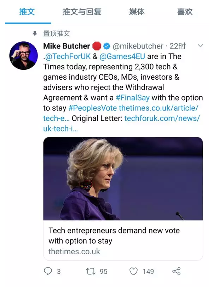Viewport: 219px width, 289px height.
Task: Like the tweet with heart icon
Action: [x=133, y=271]
